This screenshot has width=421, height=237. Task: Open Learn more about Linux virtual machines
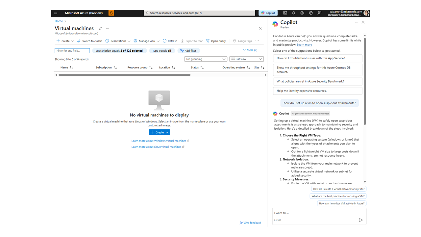click(x=158, y=147)
